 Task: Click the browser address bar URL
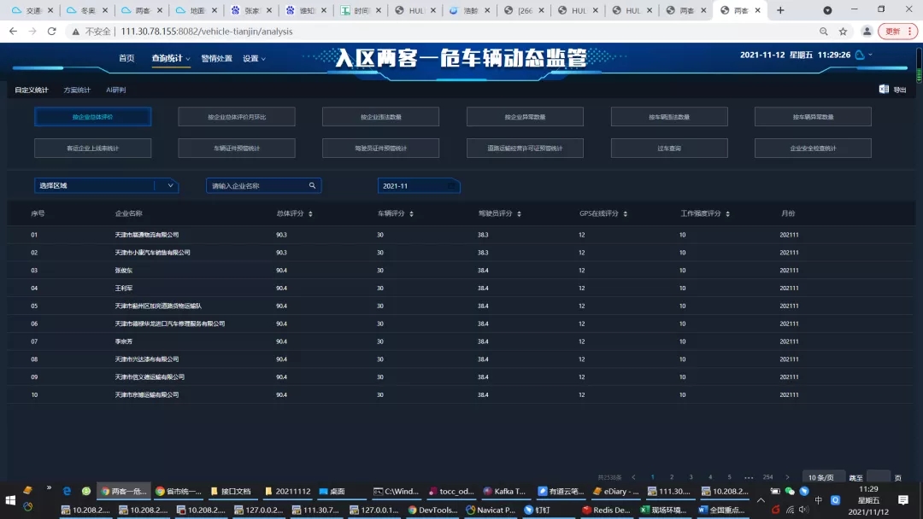(207, 32)
